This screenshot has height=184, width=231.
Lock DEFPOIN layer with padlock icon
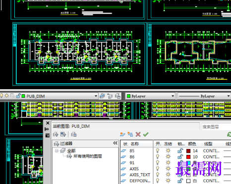[x=180, y=181]
